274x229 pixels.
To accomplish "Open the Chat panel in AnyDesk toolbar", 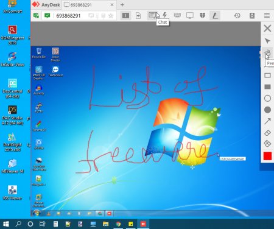I will click(152, 15).
